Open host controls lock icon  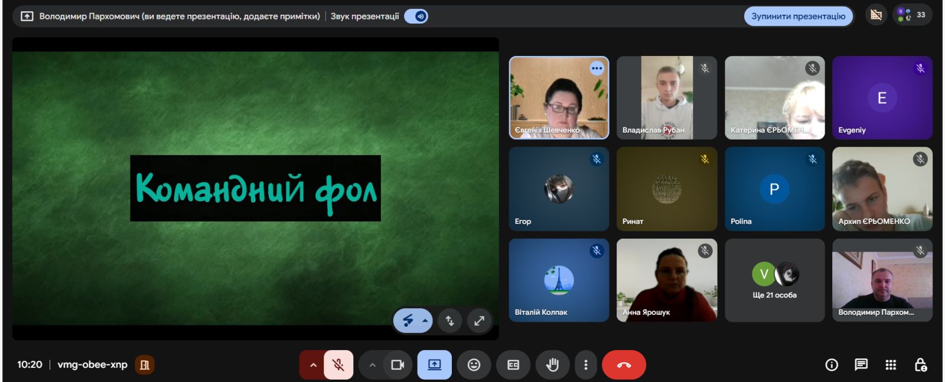(x=920, y=365)
